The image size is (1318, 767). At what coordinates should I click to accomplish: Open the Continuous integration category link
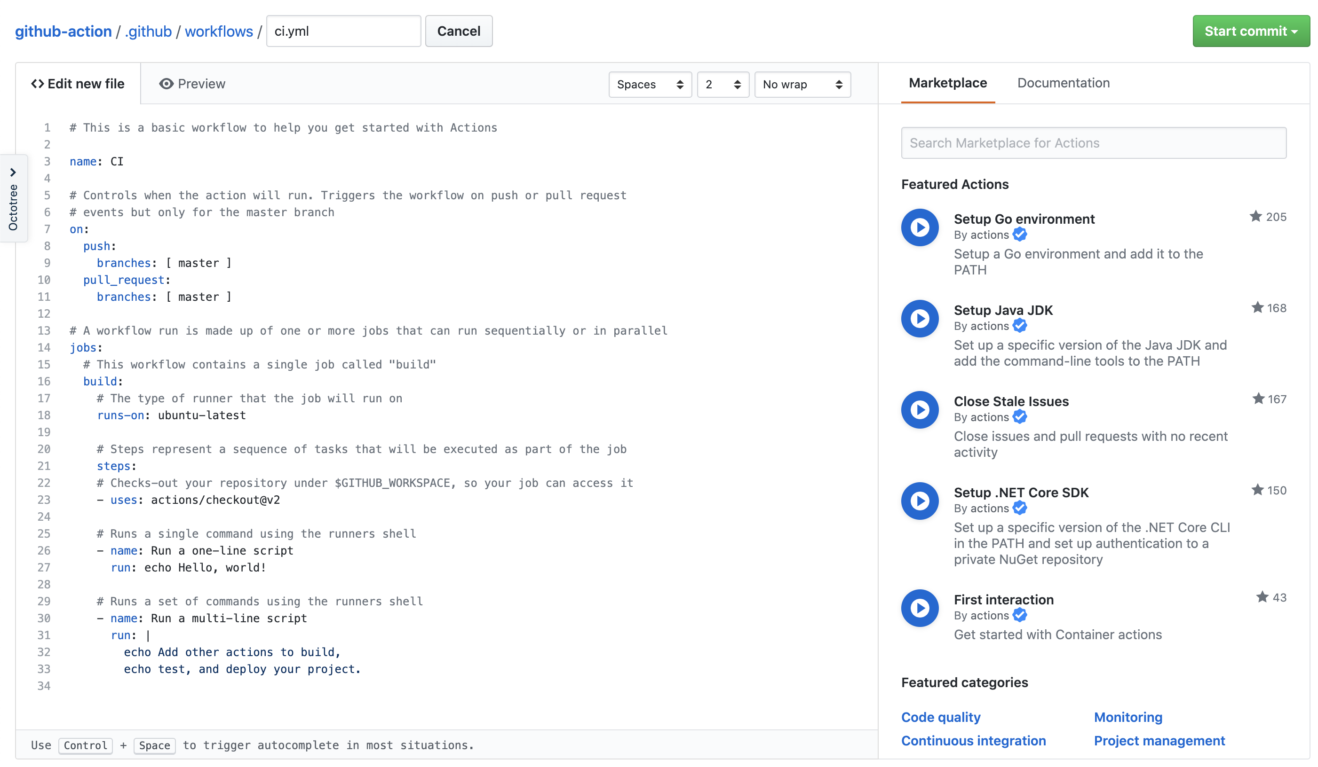(x=973, y=740)
